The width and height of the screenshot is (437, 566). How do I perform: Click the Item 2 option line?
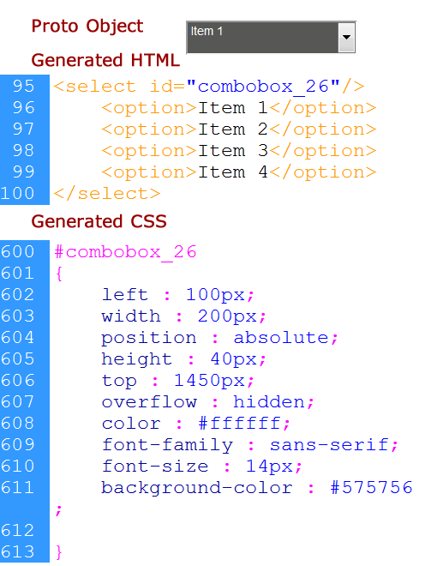tap(239, 129)
